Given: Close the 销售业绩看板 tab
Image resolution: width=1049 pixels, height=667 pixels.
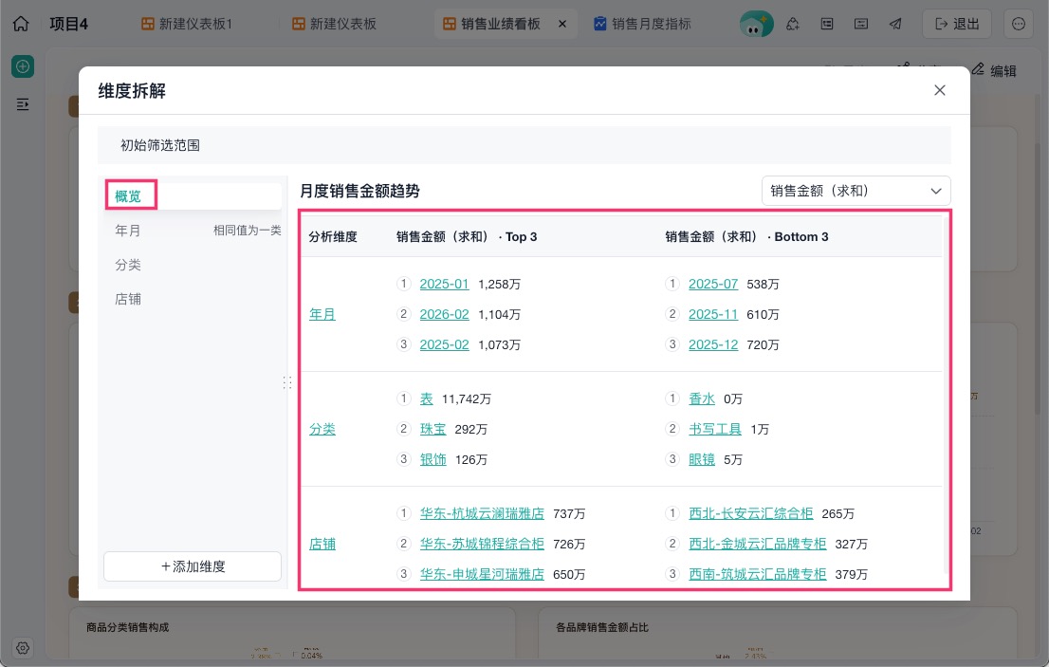Looking at the screenshot, I should (x=562, y=24).
